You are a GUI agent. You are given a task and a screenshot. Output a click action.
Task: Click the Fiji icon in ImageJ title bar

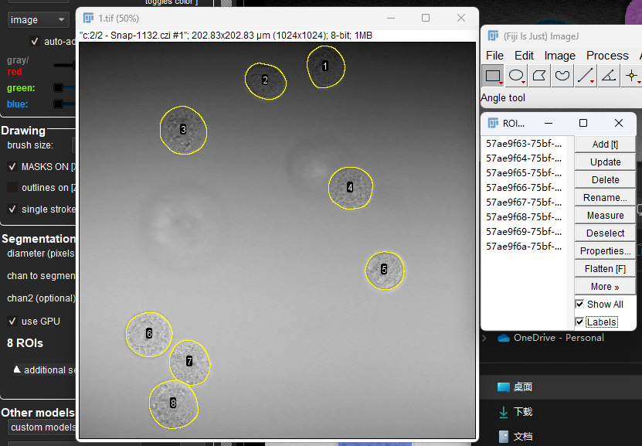coord(494,36)
